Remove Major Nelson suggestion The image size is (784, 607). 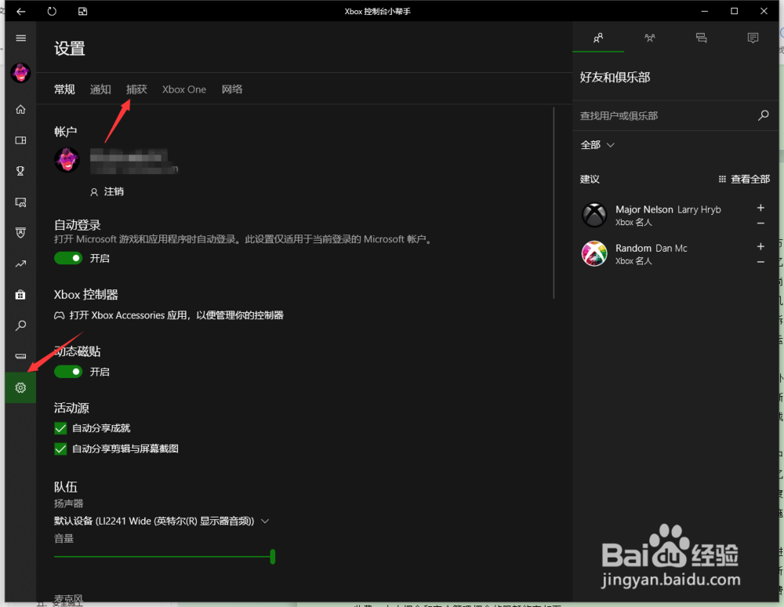(760, 224)
